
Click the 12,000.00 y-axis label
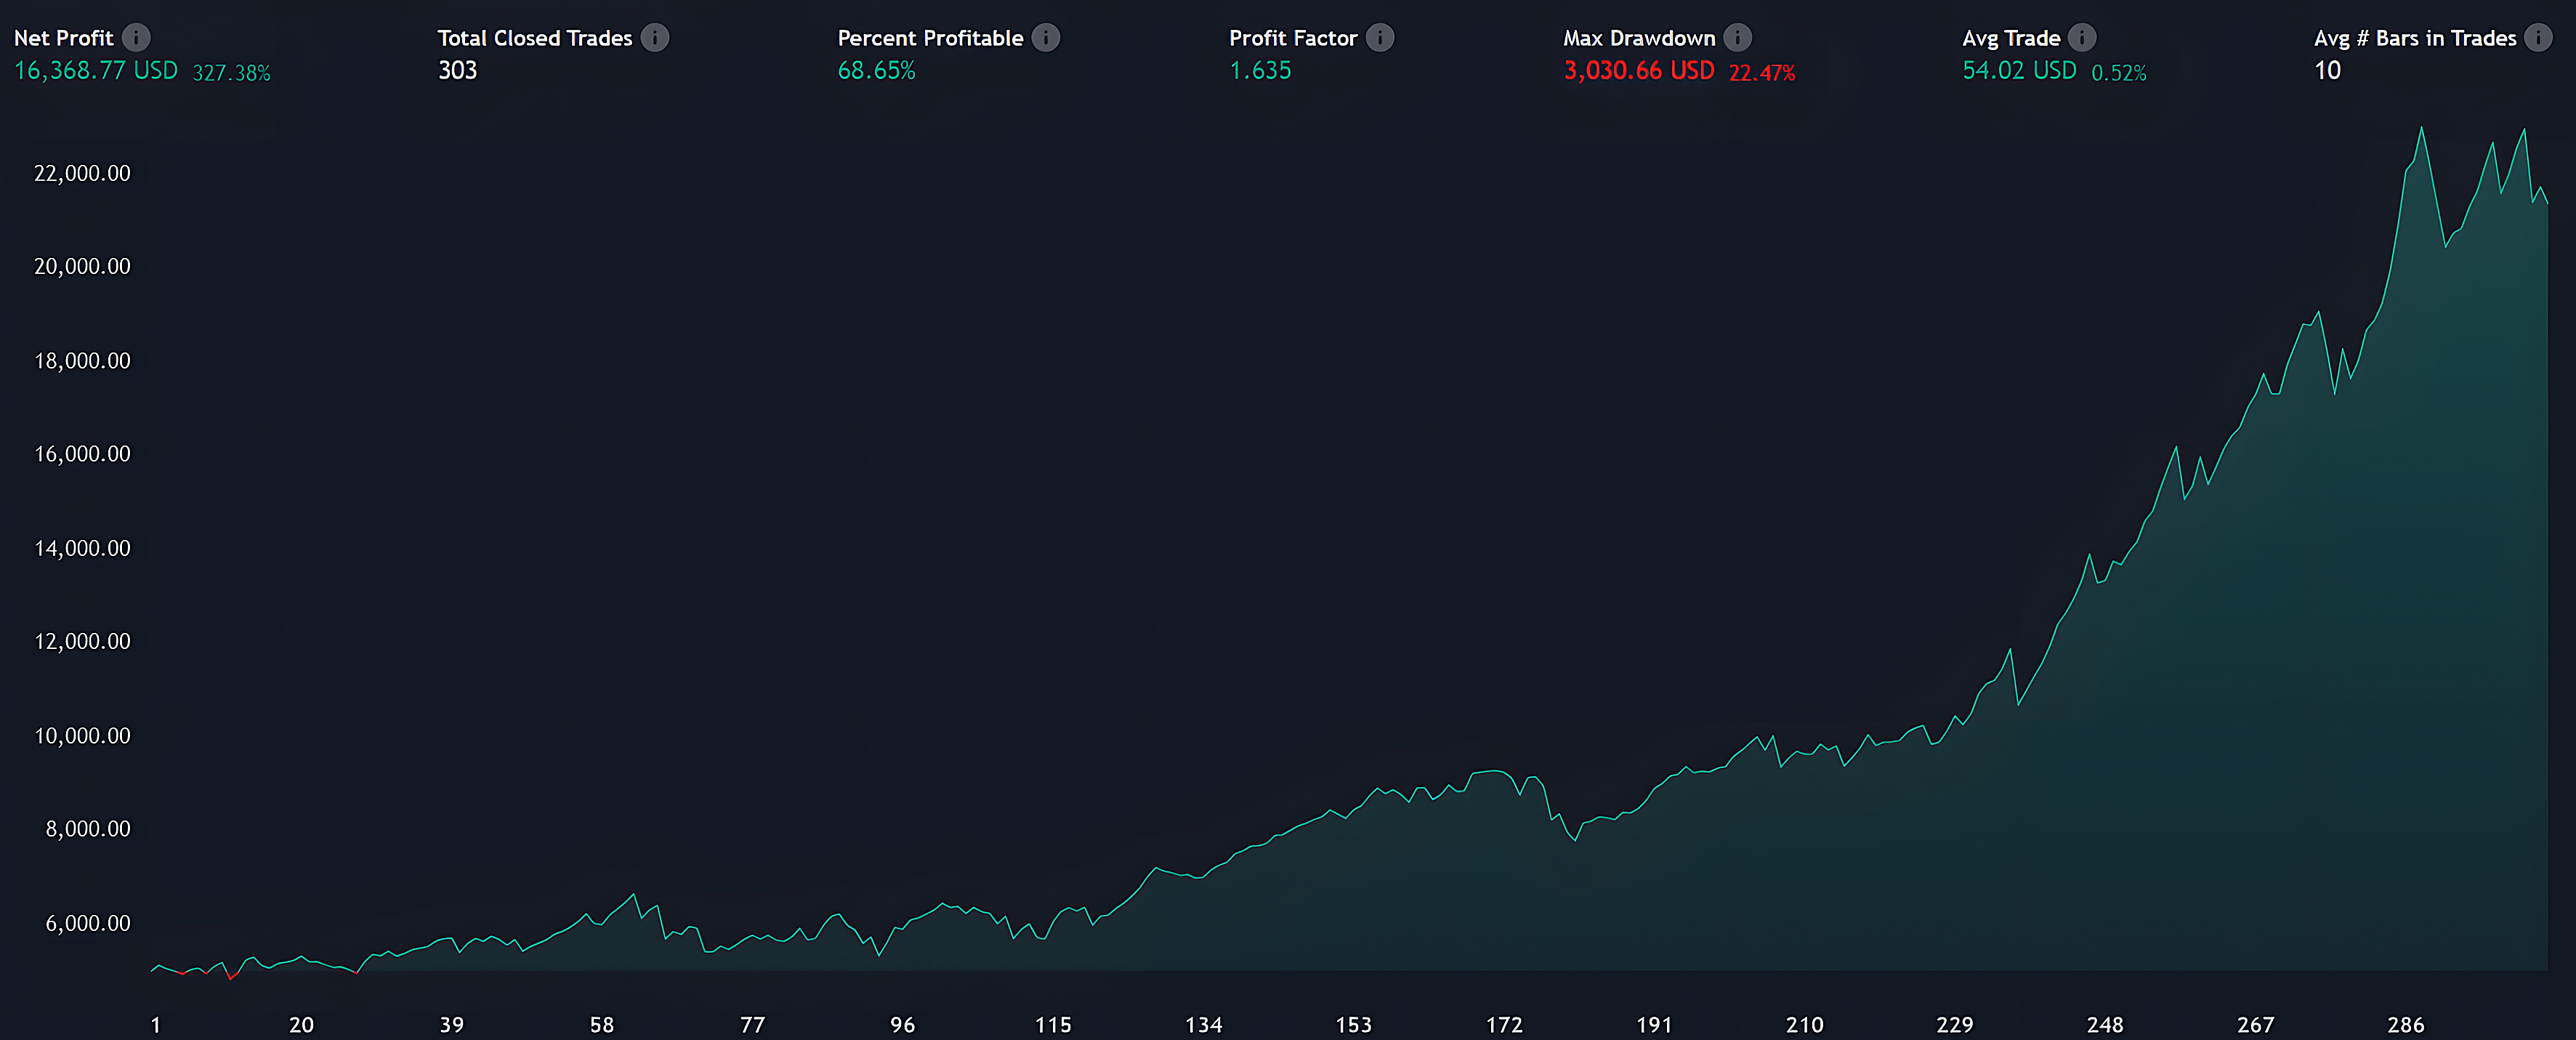(82, 642)
